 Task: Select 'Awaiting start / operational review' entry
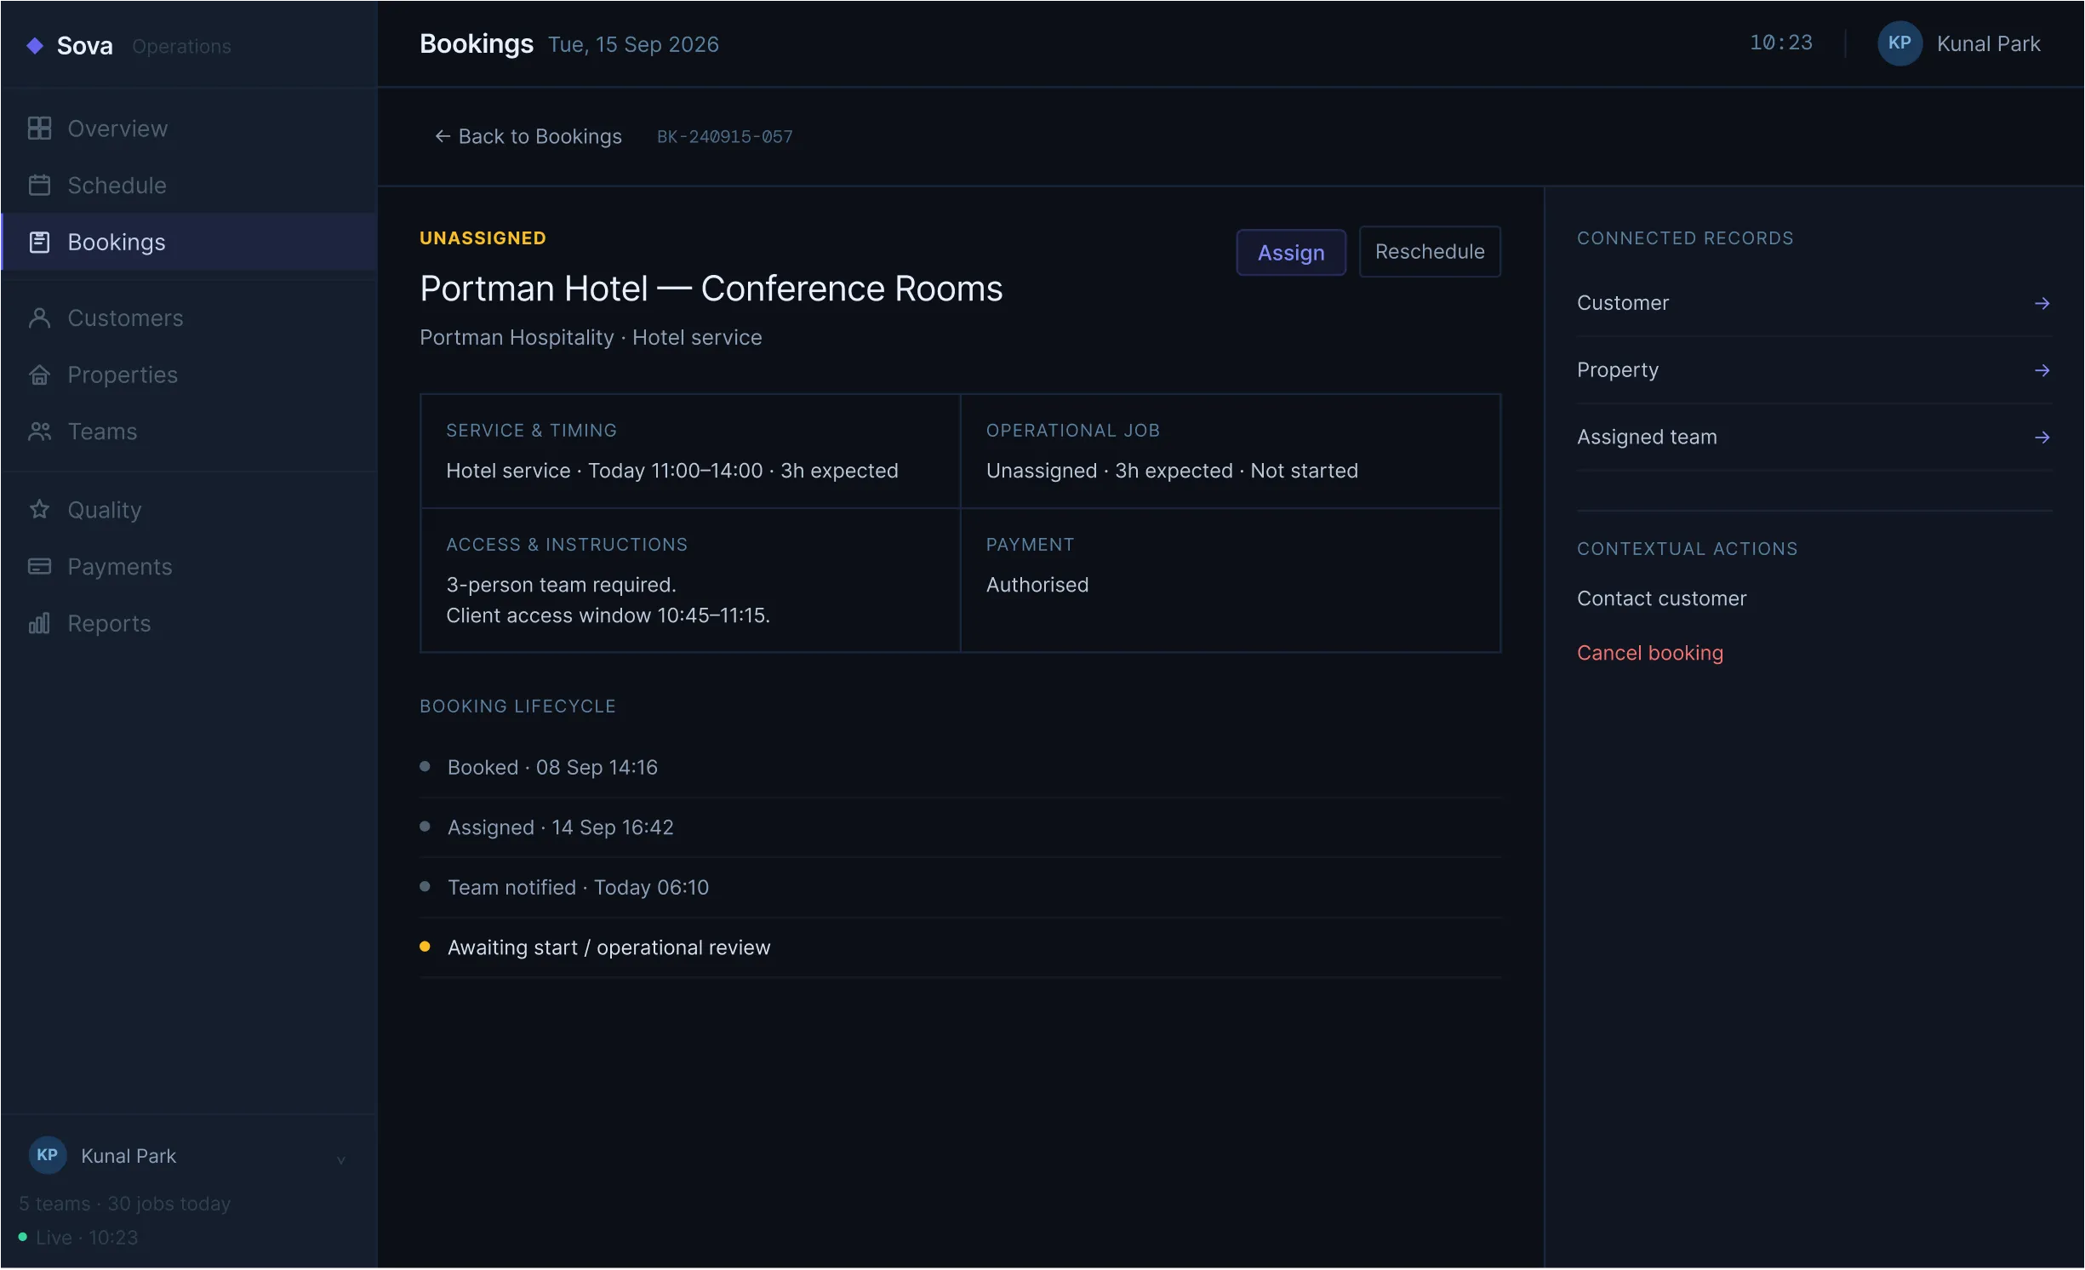(960, 947)
